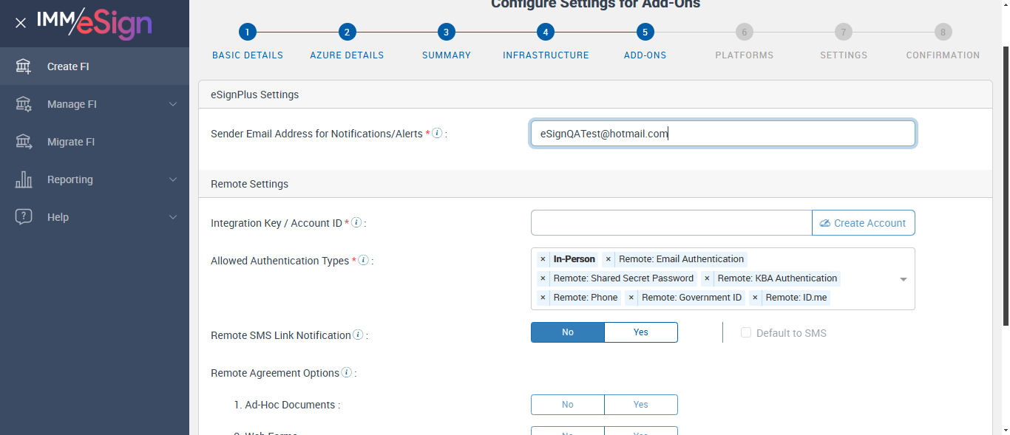This screenshot has height=435, width=1010.
Task: Open info icon beside Remote SMS Link Notification
Action: 358,335
